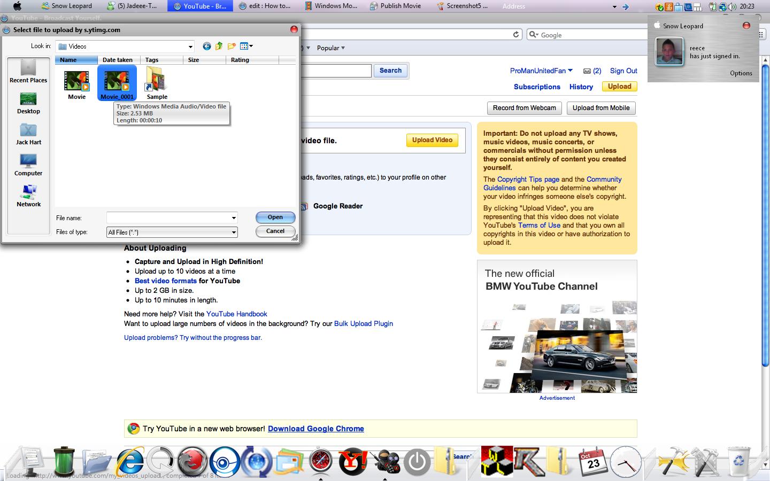Open the Terms of Use link
Screen dimensions: 770x481
[539, 225]
